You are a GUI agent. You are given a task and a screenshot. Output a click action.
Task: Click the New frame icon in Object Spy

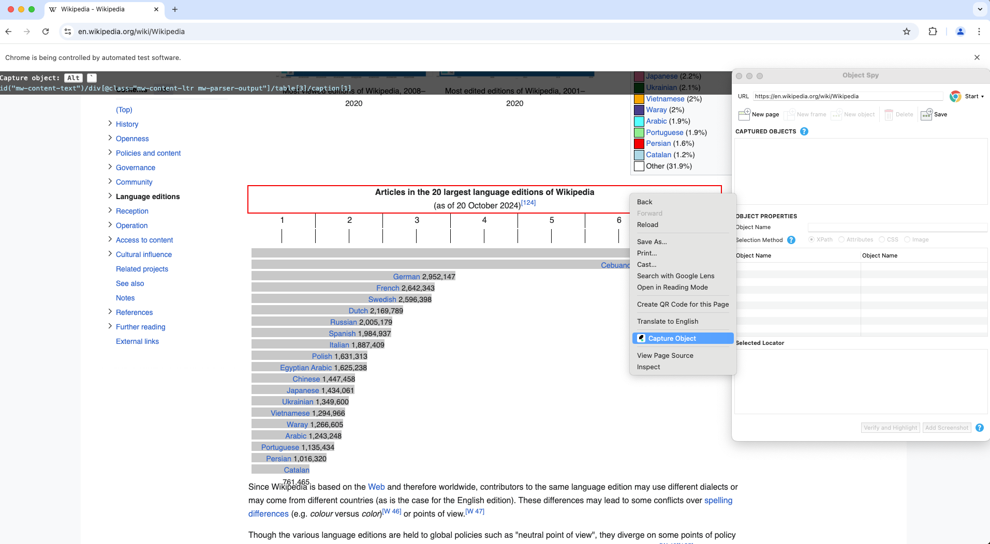(x=789, y=114)
